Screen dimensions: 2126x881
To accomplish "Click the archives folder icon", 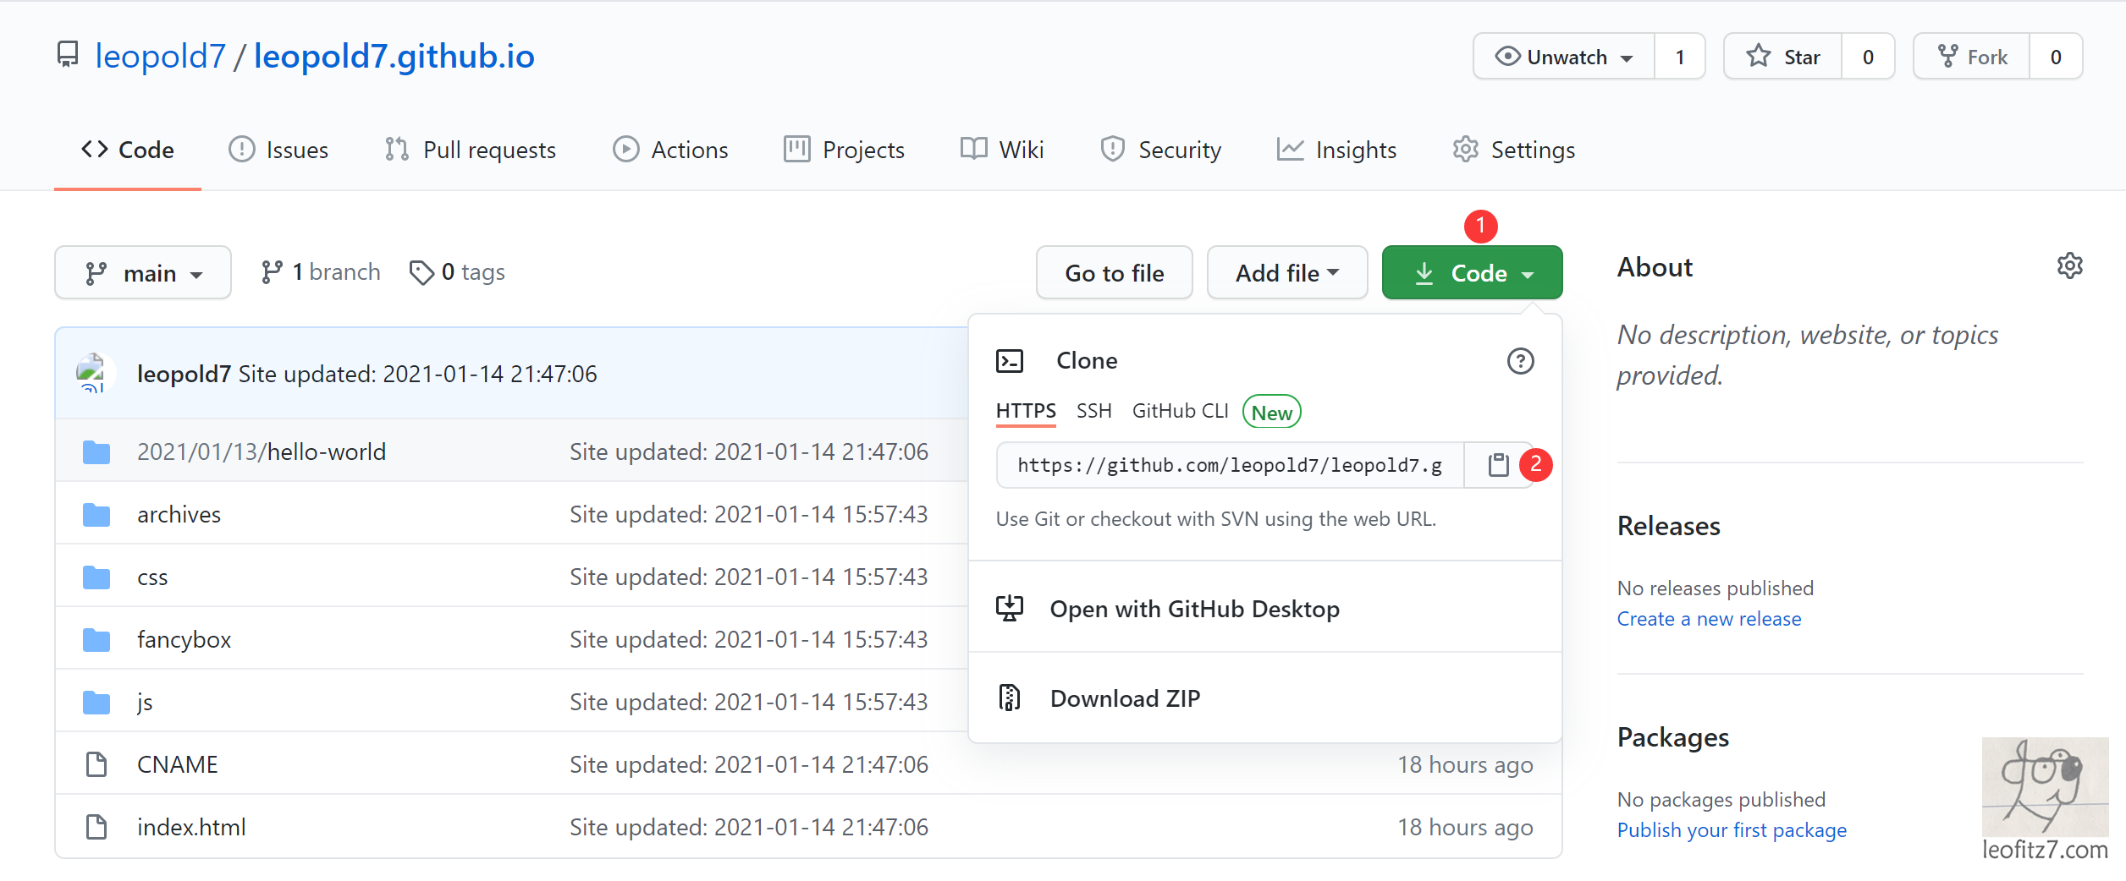I will tap(96, 514).
